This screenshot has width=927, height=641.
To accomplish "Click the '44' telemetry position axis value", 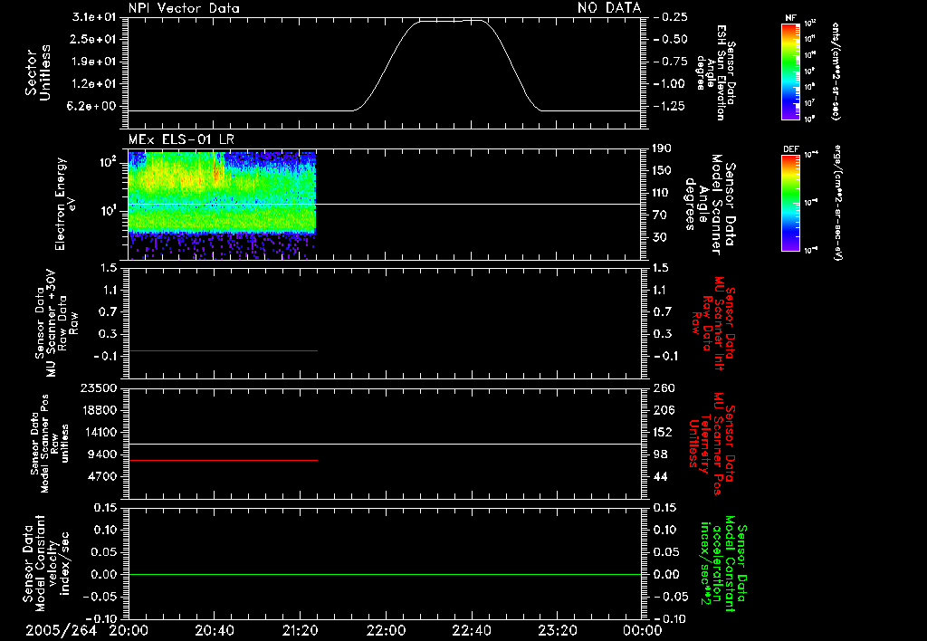I will (x=660, y=476).
